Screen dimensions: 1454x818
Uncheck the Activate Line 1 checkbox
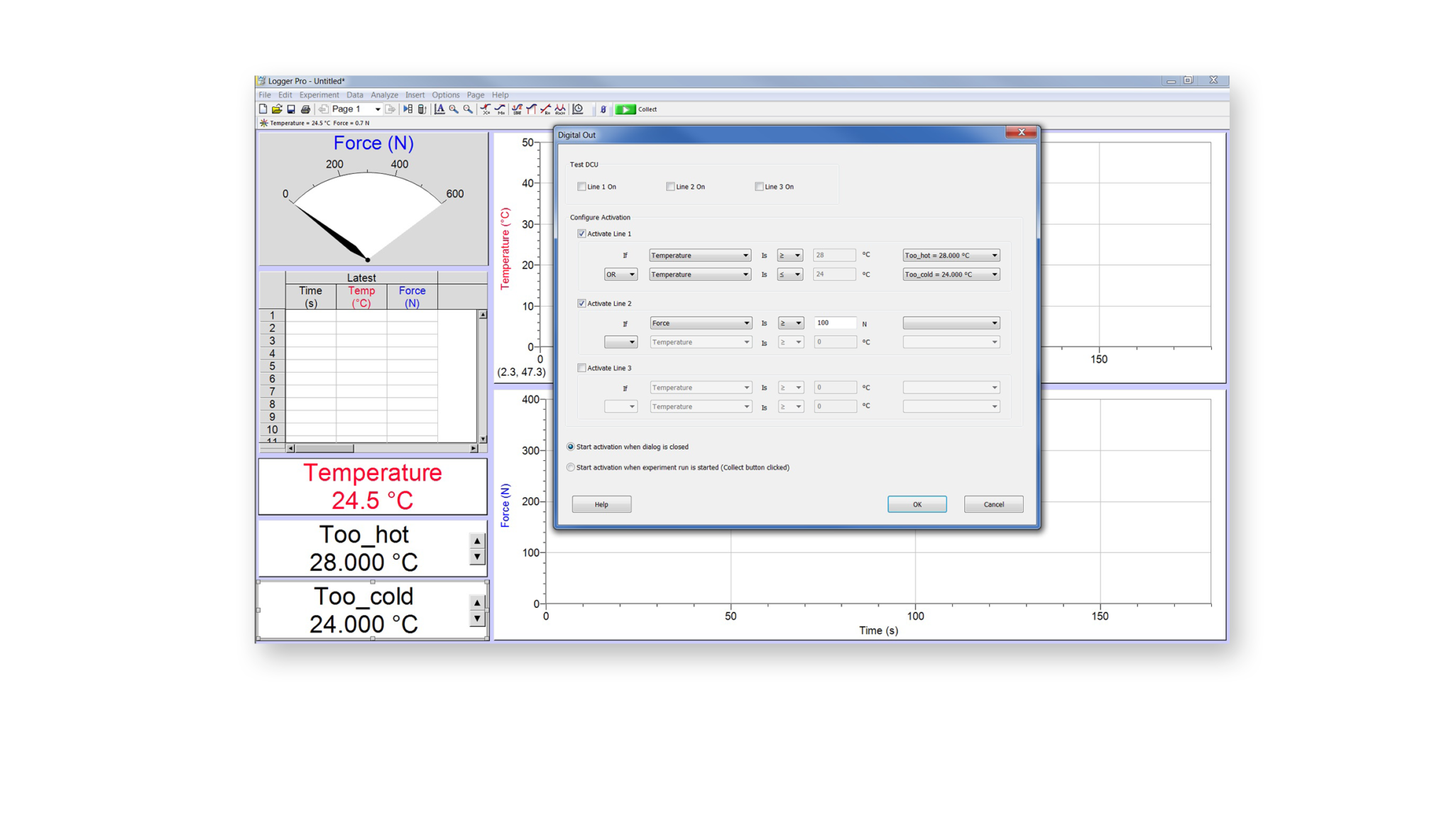(582, 233)
